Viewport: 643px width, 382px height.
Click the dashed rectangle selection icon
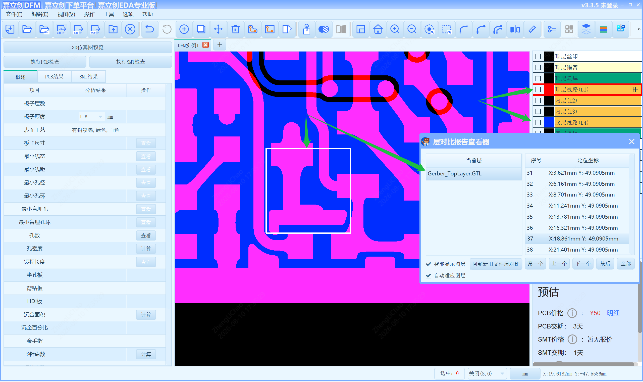pyautogui.click(x=447, y=29)
